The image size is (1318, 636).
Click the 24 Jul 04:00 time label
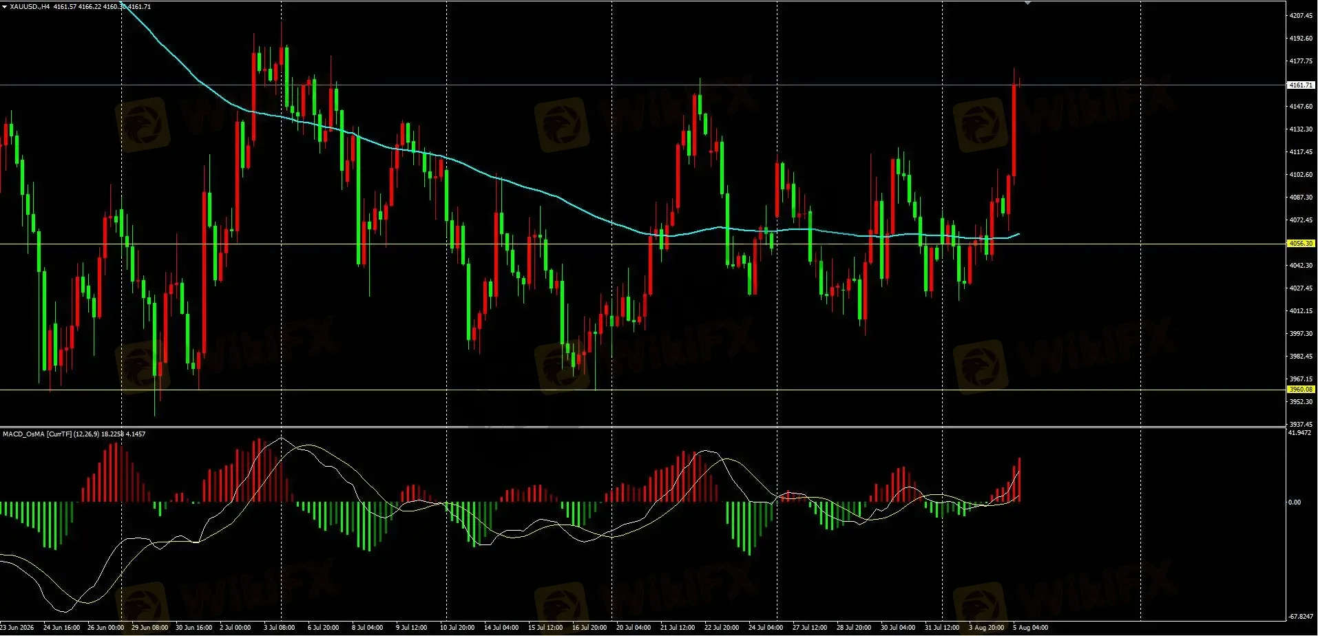[766, 628]
